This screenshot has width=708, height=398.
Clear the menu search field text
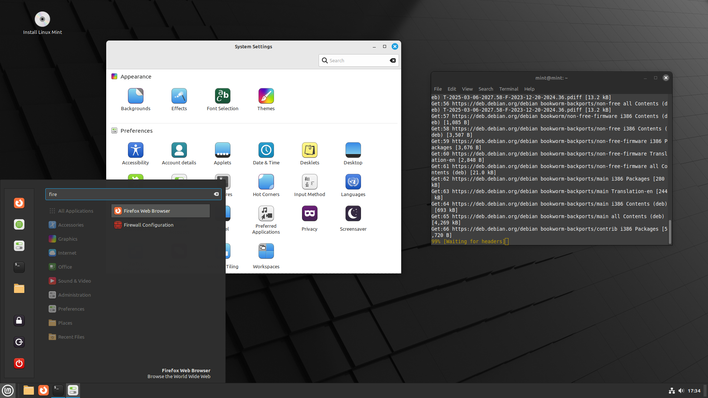216,194
